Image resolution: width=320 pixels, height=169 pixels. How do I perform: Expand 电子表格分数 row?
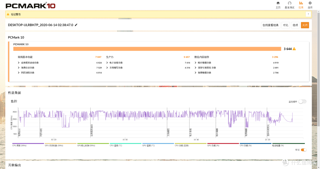pyautogui.click(x=107, y=63)
